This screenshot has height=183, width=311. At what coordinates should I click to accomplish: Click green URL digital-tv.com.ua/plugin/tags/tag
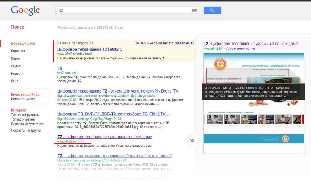(89, 118)
